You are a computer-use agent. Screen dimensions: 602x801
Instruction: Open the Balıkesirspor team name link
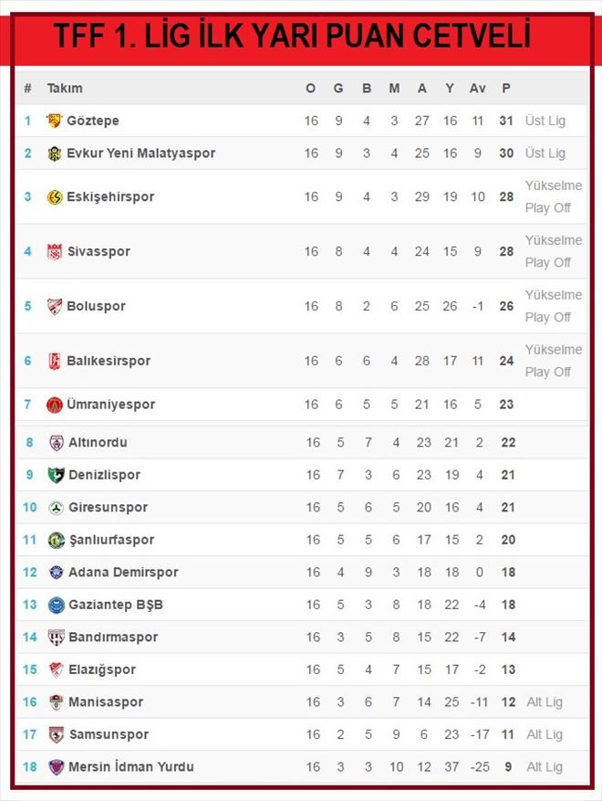click(x=109, y=361)
